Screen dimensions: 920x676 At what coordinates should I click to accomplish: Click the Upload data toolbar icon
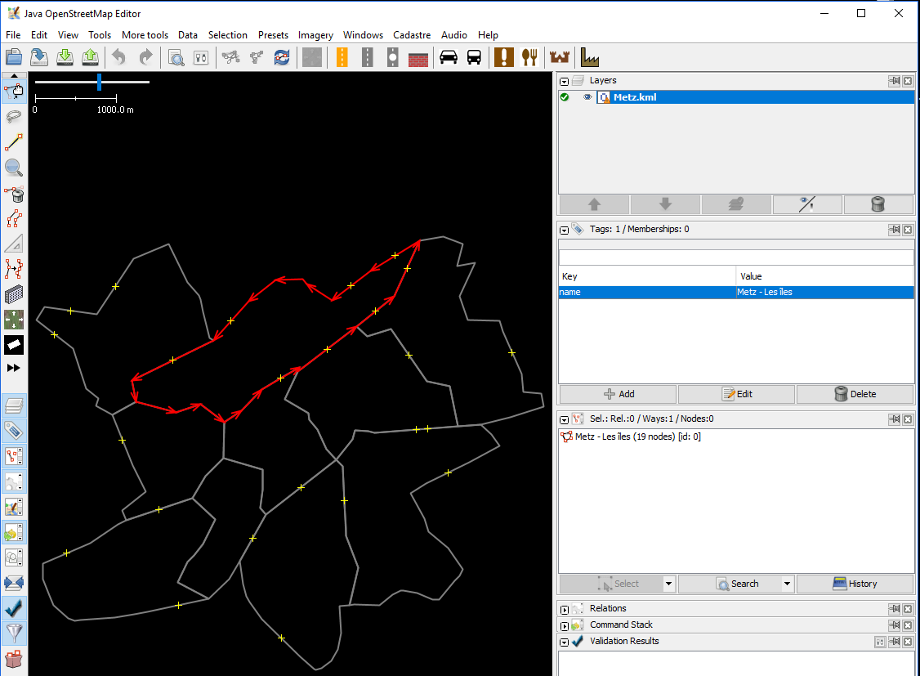point(91,57)
